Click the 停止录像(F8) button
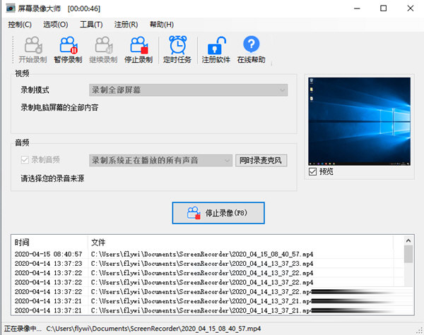This screenshot has height=335, width=424. coord(218,213)
